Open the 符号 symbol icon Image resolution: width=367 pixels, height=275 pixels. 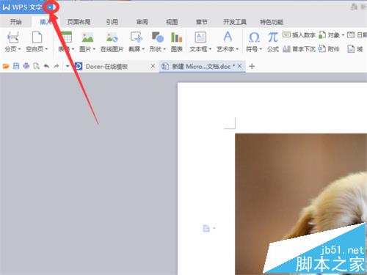(254, 37)
